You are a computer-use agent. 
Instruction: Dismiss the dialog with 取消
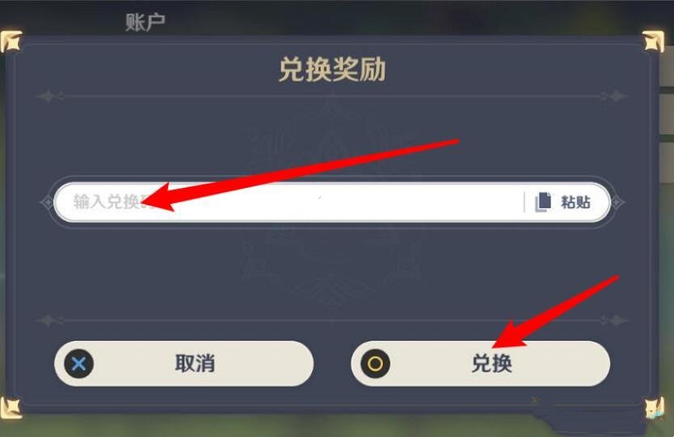tap(184, 364)
